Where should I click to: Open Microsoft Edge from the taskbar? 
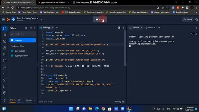(x=97, y=109)
